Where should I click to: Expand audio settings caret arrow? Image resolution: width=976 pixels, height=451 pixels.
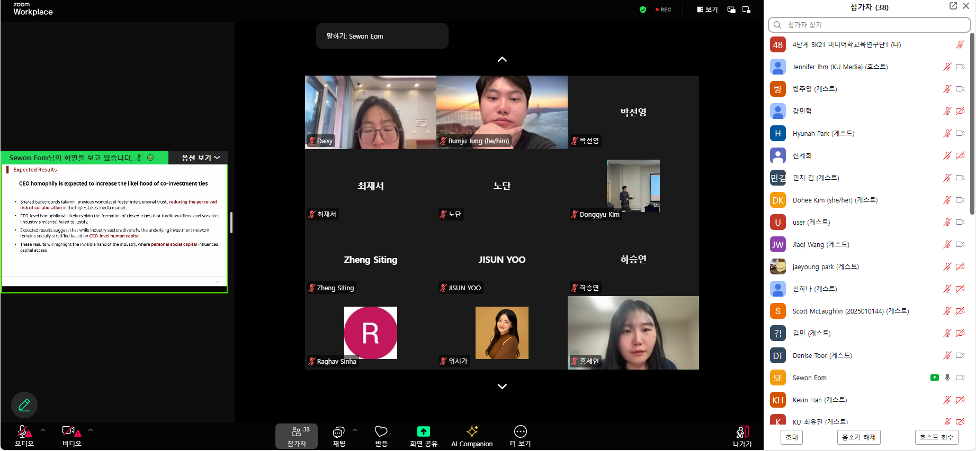43,430
